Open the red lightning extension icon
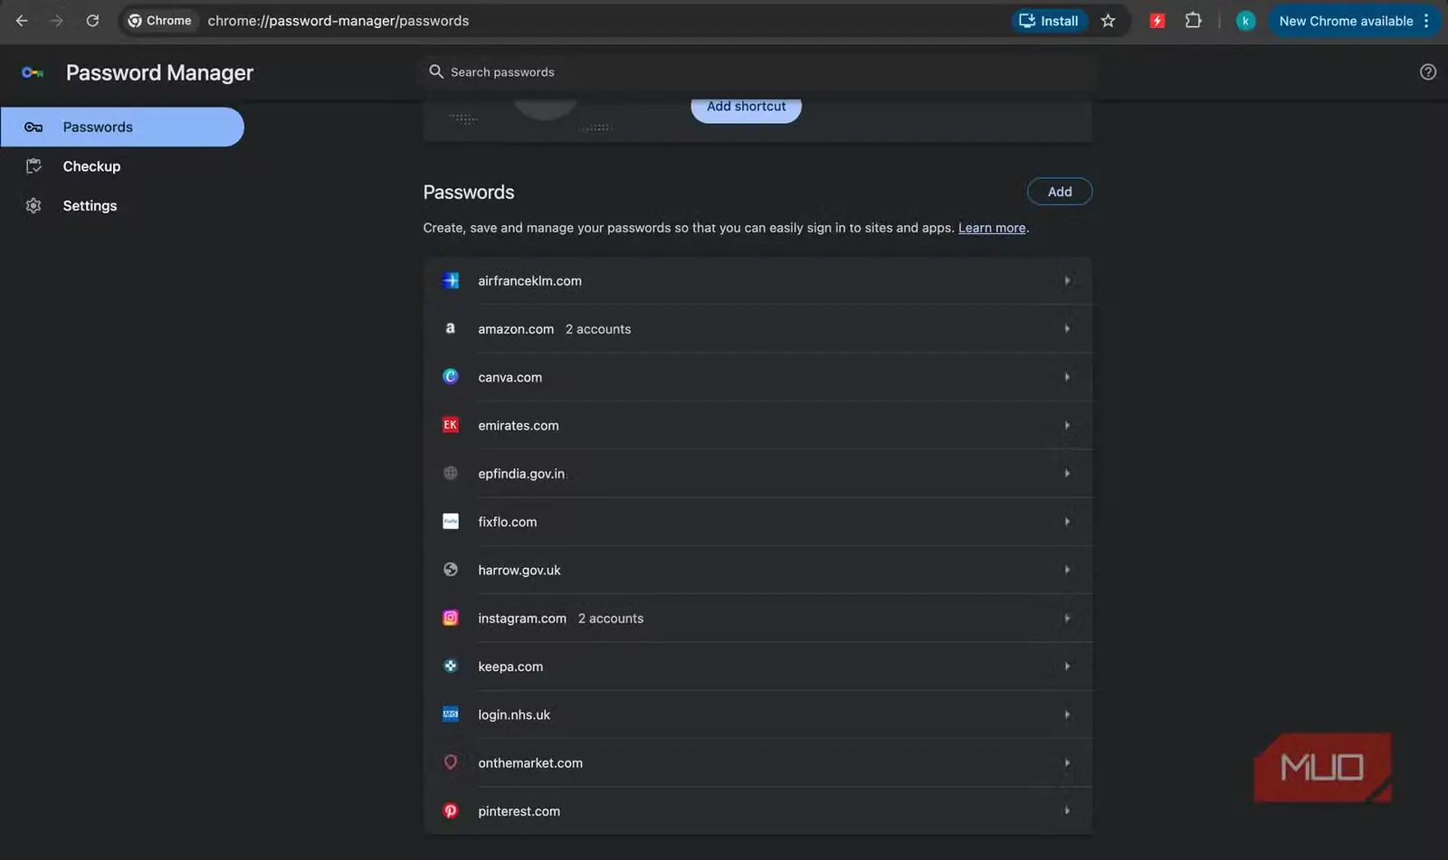The image size is (1448, 860). pos(1157,21)
